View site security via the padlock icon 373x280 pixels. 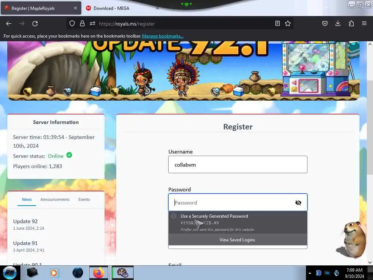(82, 23)
